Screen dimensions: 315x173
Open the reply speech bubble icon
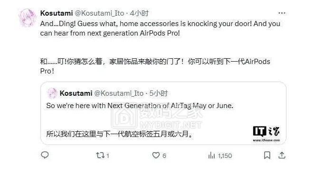click(x=45, y=155)
